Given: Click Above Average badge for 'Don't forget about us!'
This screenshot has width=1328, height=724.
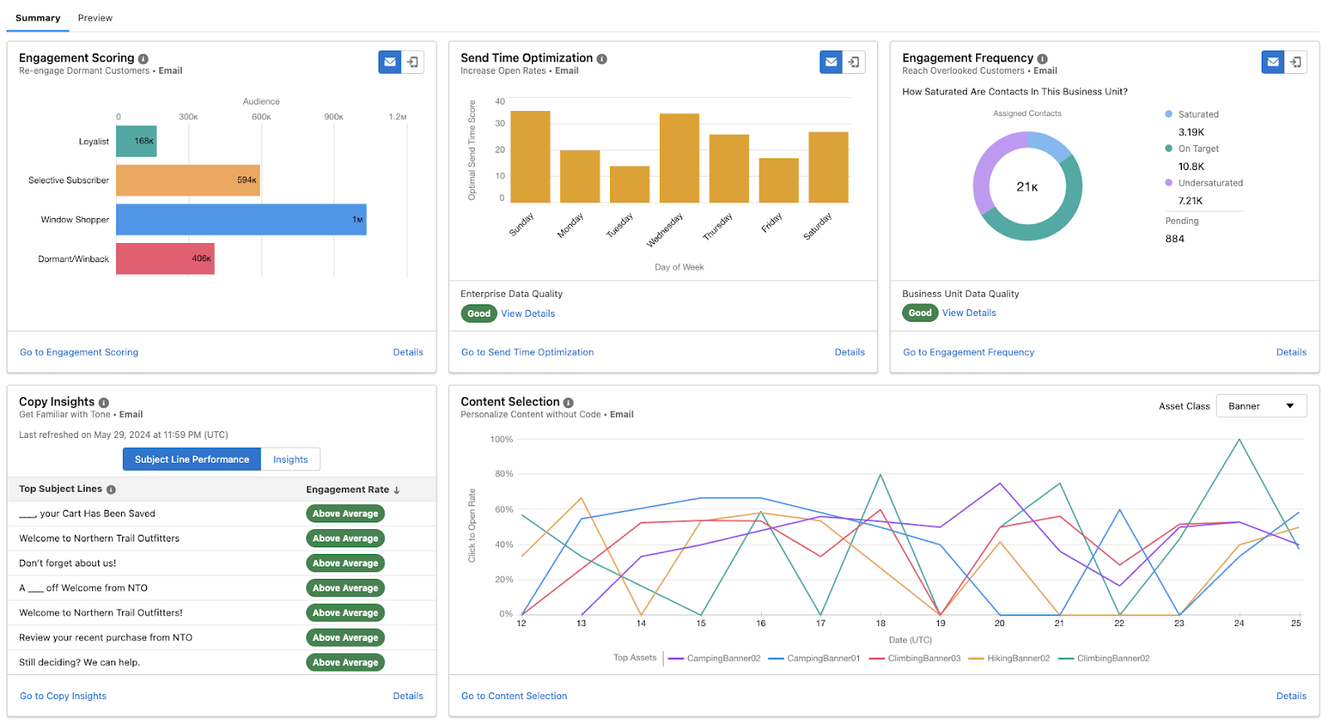Looking at the screenshot, I should tap(345, 563).
